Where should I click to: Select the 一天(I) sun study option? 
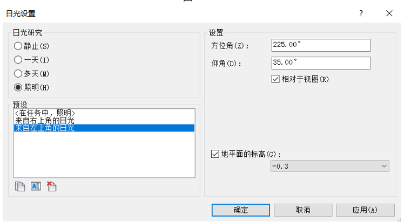coord(18,60)
